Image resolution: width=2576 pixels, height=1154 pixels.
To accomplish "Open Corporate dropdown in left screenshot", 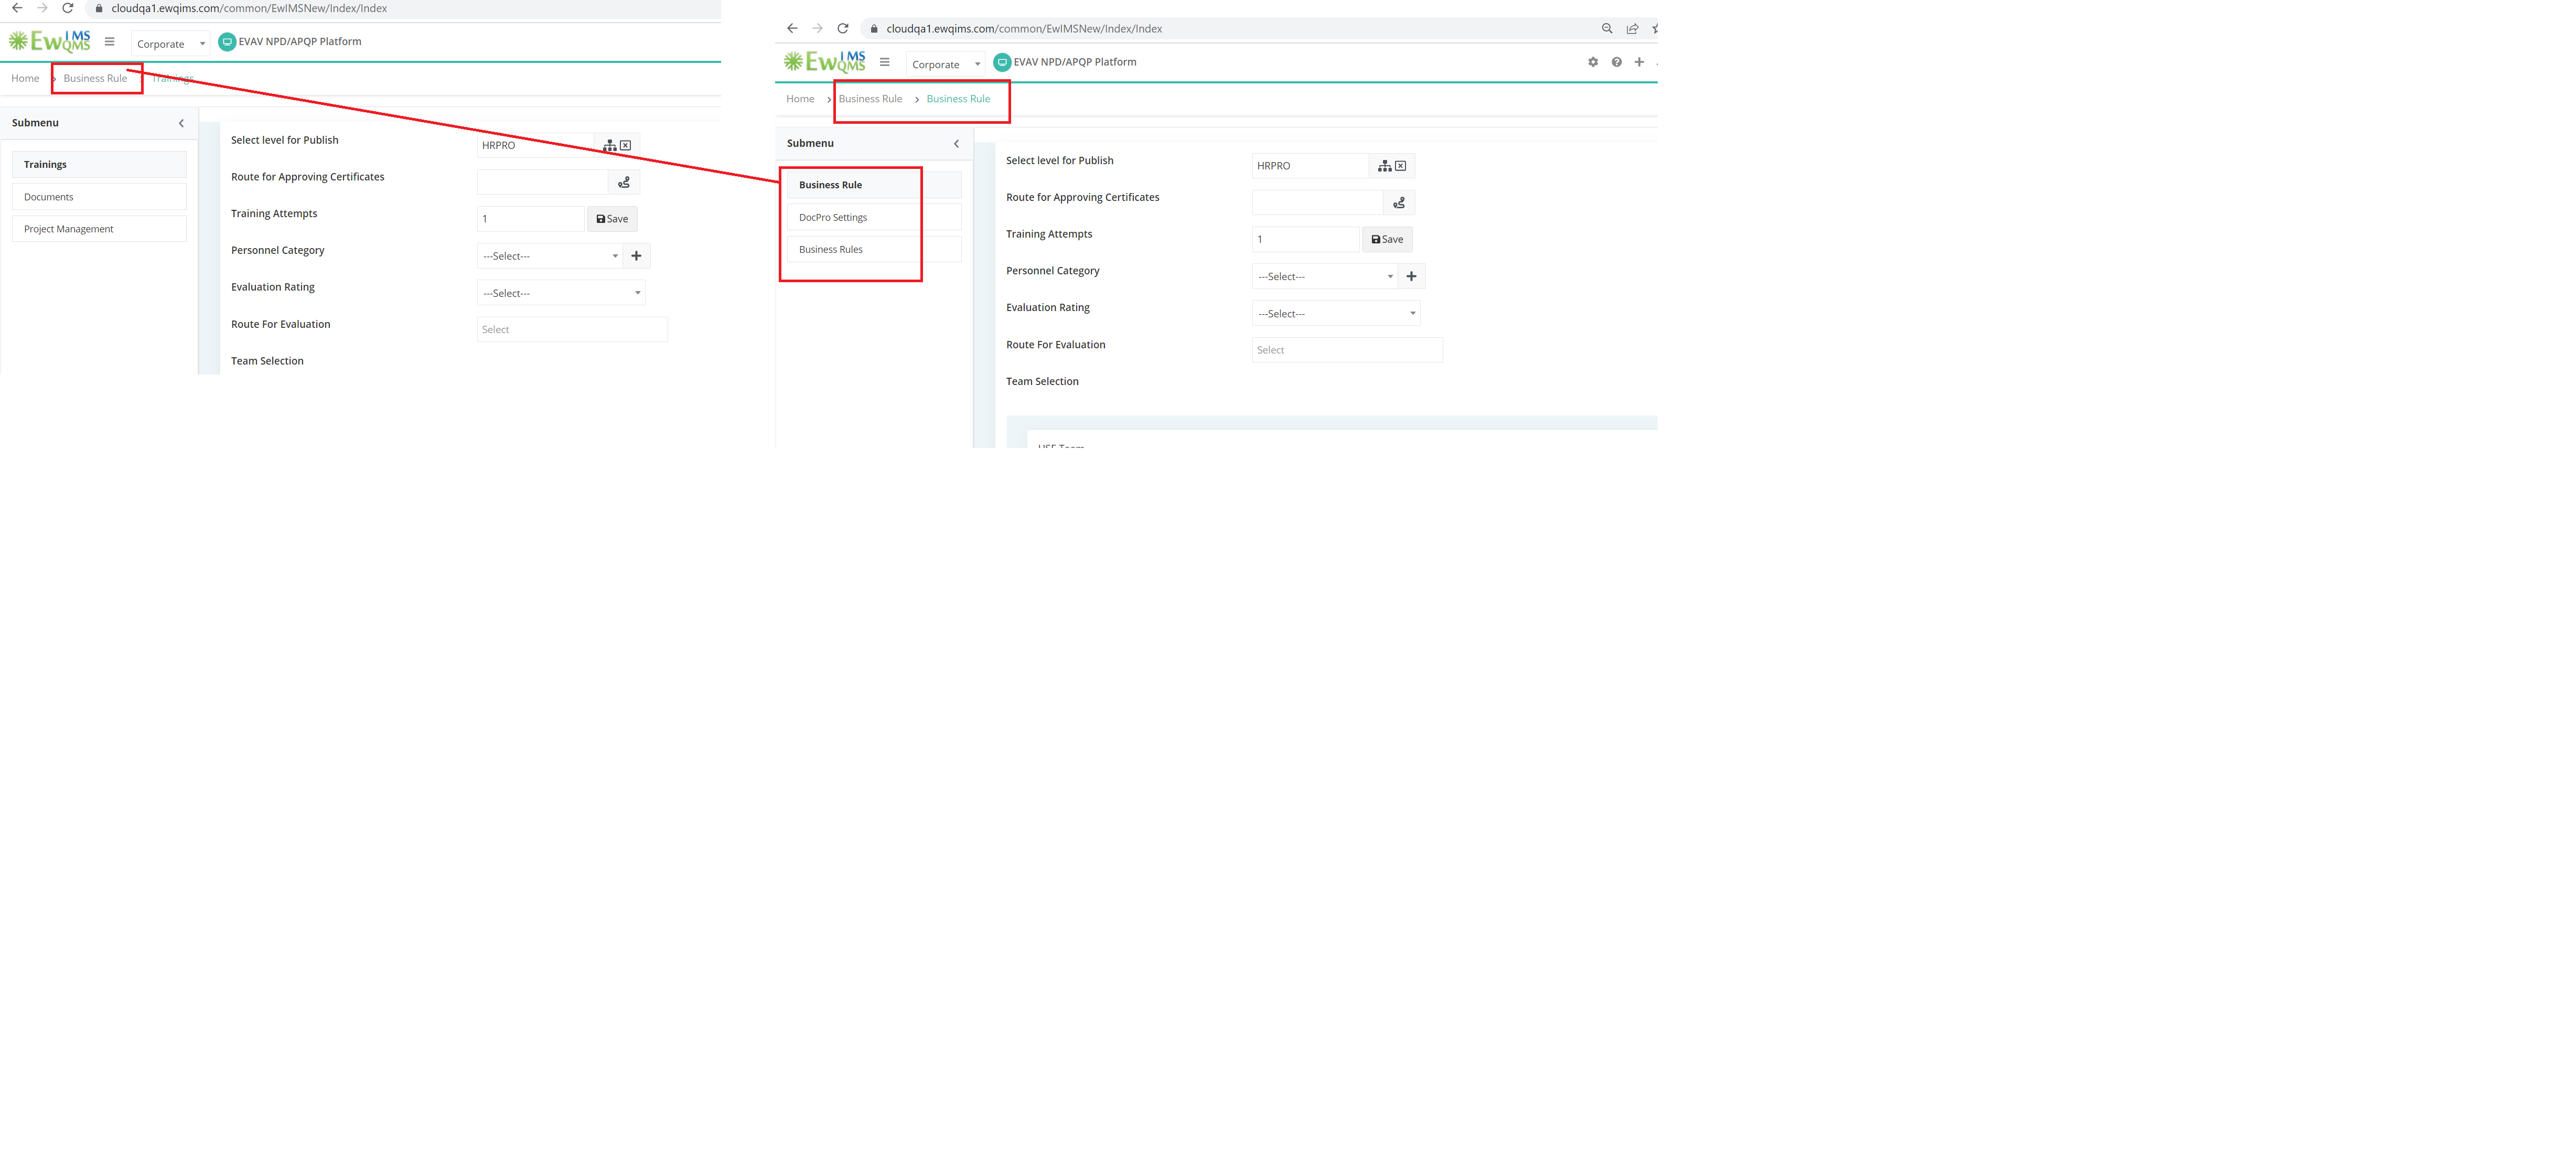I will point(171,44).
